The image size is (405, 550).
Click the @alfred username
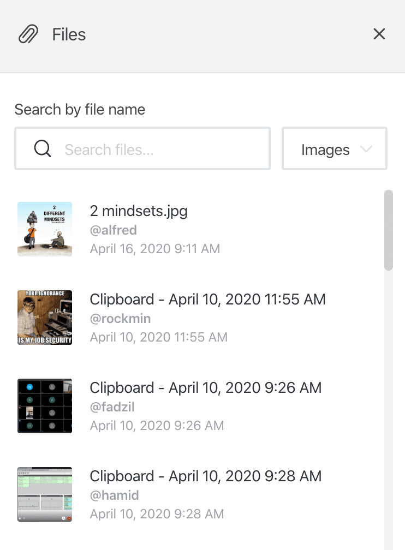[113, 231]
